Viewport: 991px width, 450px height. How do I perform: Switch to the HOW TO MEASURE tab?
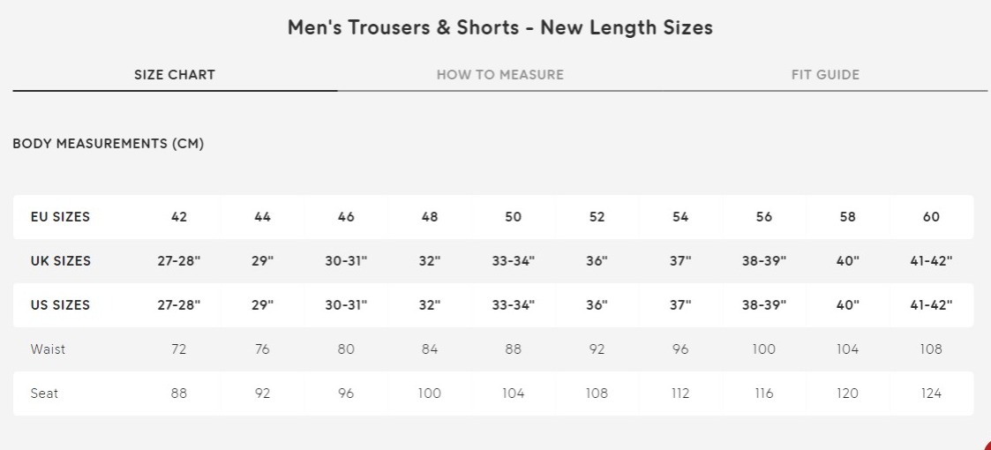[x=500, y=75]
